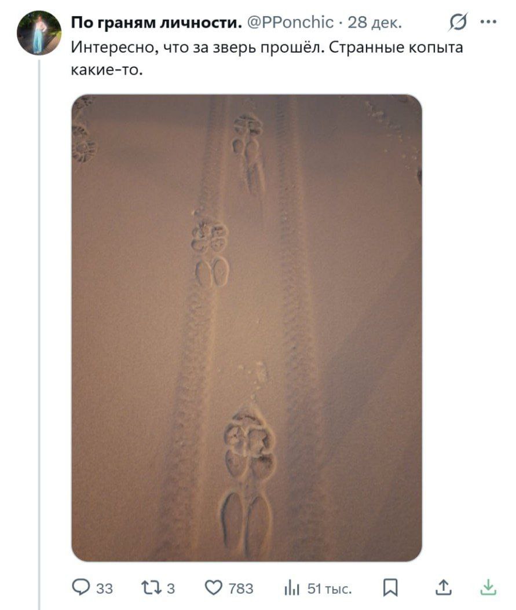516x610 pixels.
Task: Open the reply comment icon
Action: [x=81, y=587]
